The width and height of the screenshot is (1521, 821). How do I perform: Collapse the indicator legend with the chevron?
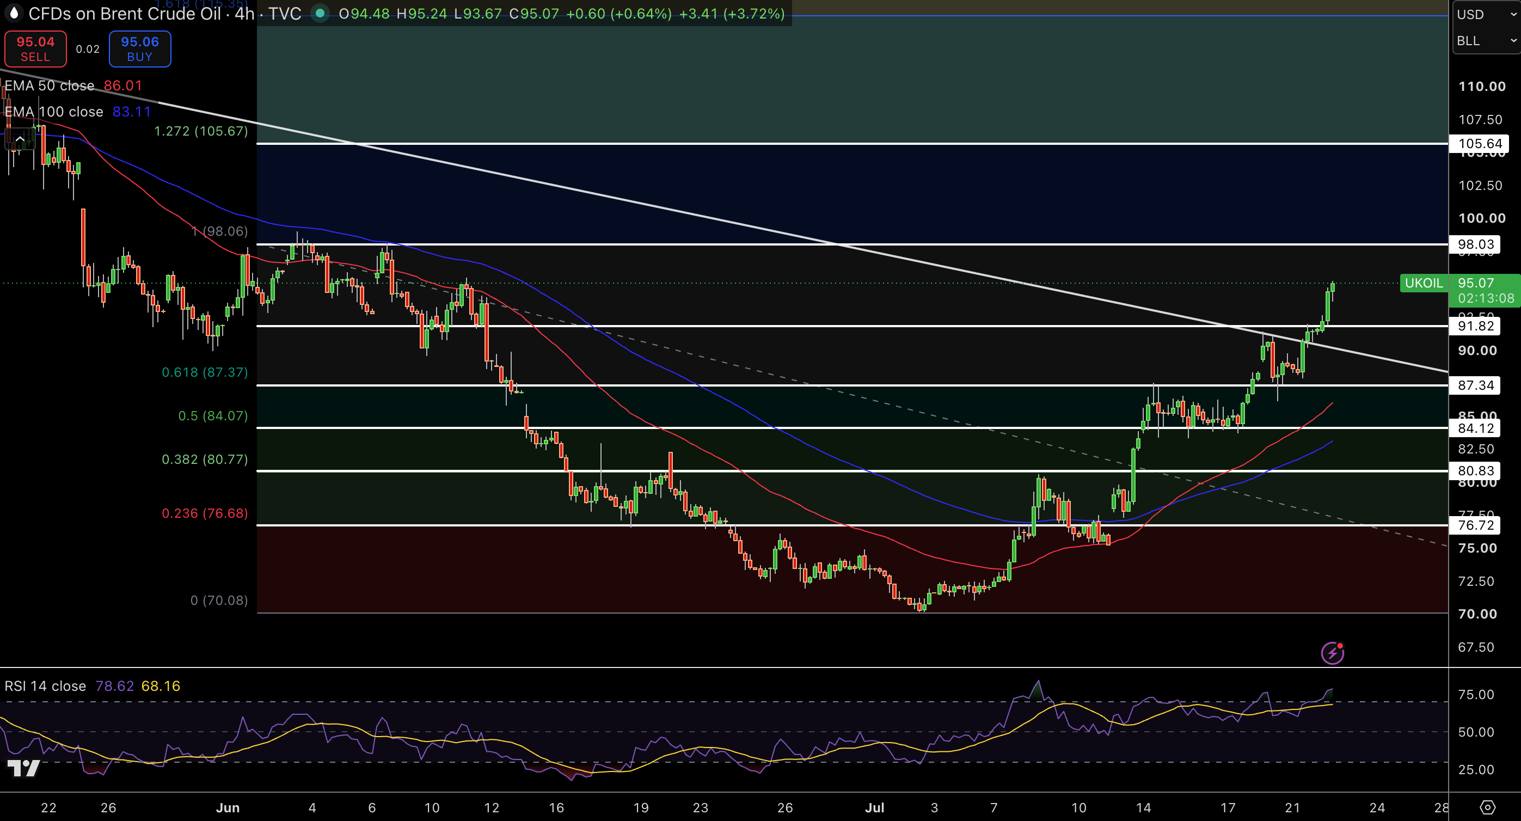(x=20, y=139)
